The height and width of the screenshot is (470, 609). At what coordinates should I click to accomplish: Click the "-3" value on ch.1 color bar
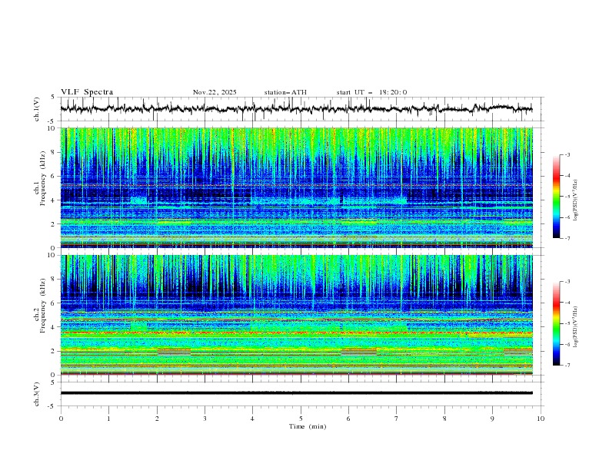point(567,154)
